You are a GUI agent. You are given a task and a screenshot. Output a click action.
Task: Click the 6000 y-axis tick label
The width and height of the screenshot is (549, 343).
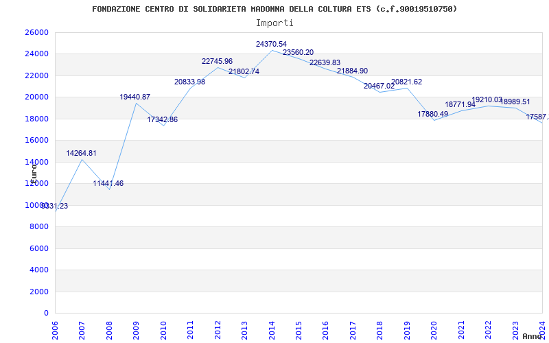tap(39, 248)
